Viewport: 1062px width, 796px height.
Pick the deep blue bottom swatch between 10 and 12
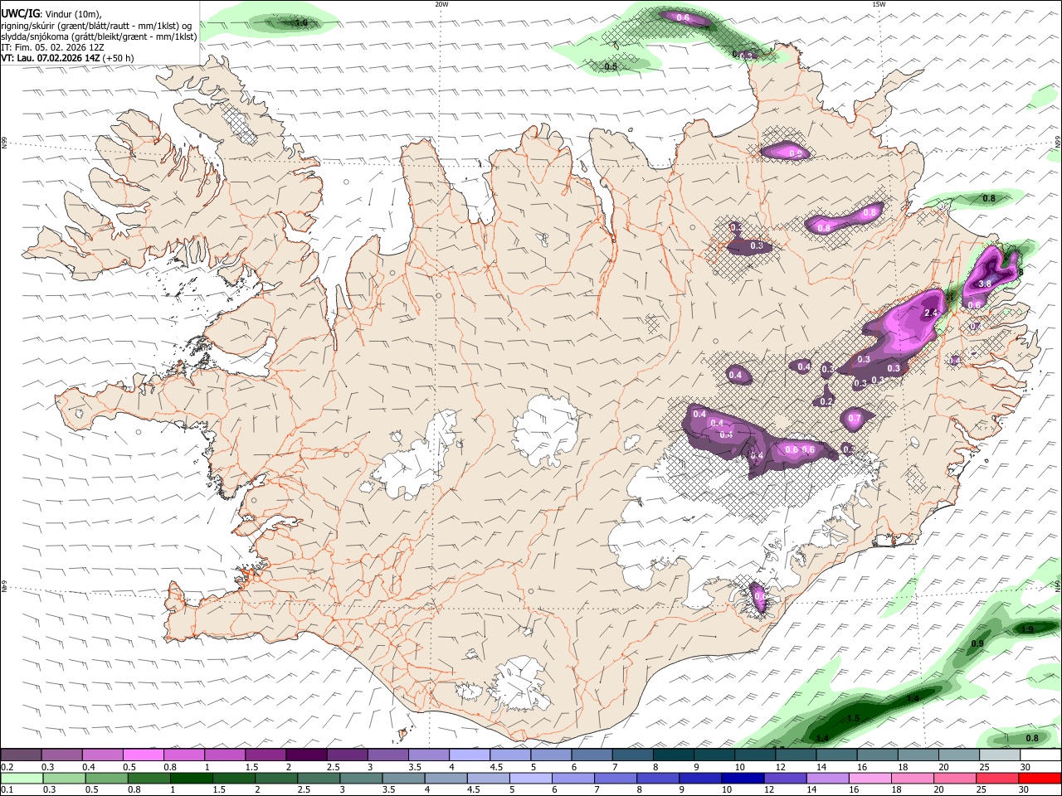pyautogui.click(x=742, y=779)
